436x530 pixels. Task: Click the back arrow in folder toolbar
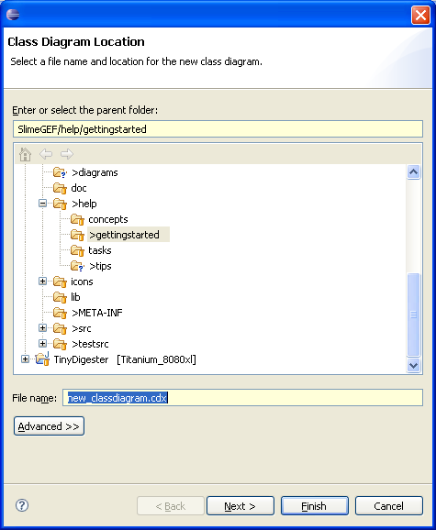click(46, 154)
